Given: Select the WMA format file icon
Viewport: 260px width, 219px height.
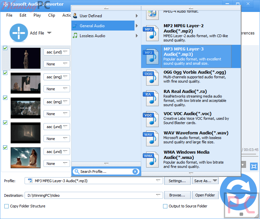Looking at the screenshot, I should 151,159.
